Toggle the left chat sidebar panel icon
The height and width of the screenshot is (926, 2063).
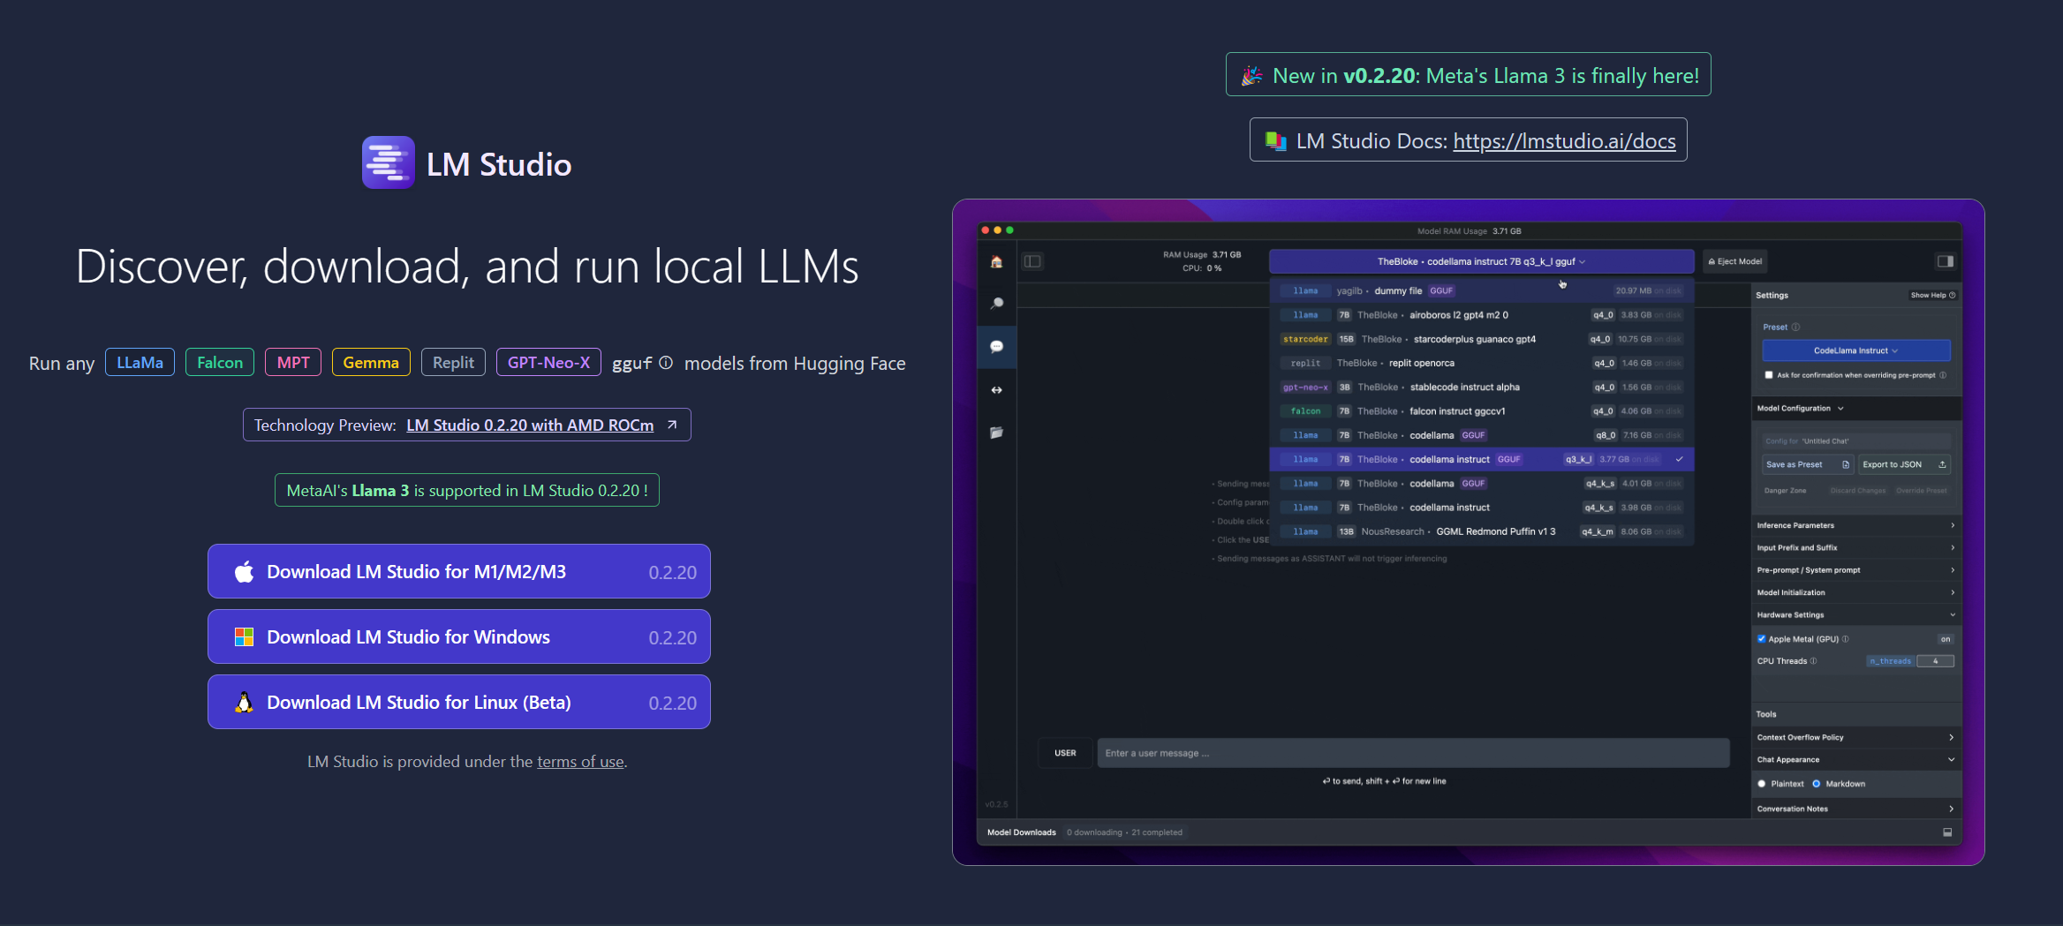pyautogui.click(x=1032, y=261)
